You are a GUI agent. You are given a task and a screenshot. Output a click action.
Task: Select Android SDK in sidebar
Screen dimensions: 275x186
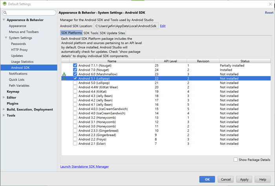click(x=29, y=68)
